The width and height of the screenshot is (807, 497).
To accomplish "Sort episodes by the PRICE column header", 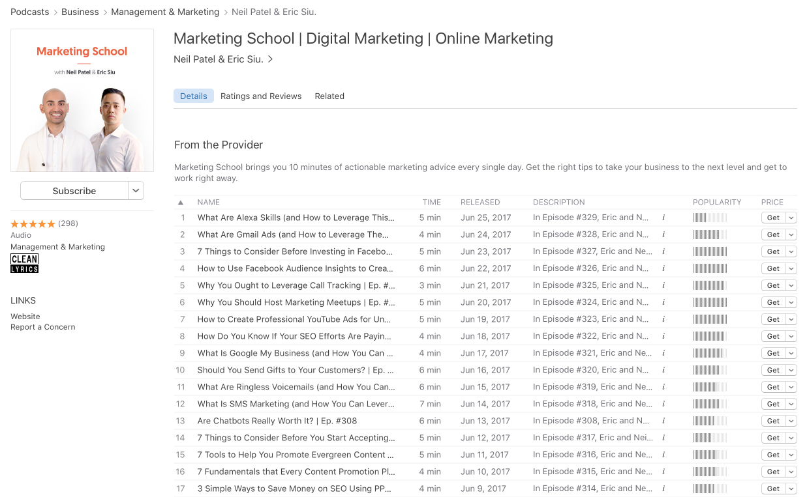I will [x=772, y=203].
